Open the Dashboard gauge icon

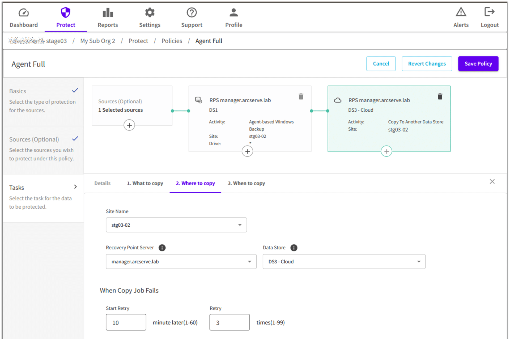click(x=23, y=12)
